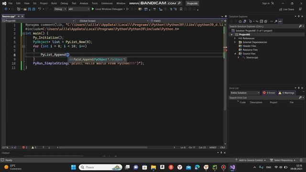Open the View menu
The width and height of the screenshot is (306, 172).
point(27,3)
